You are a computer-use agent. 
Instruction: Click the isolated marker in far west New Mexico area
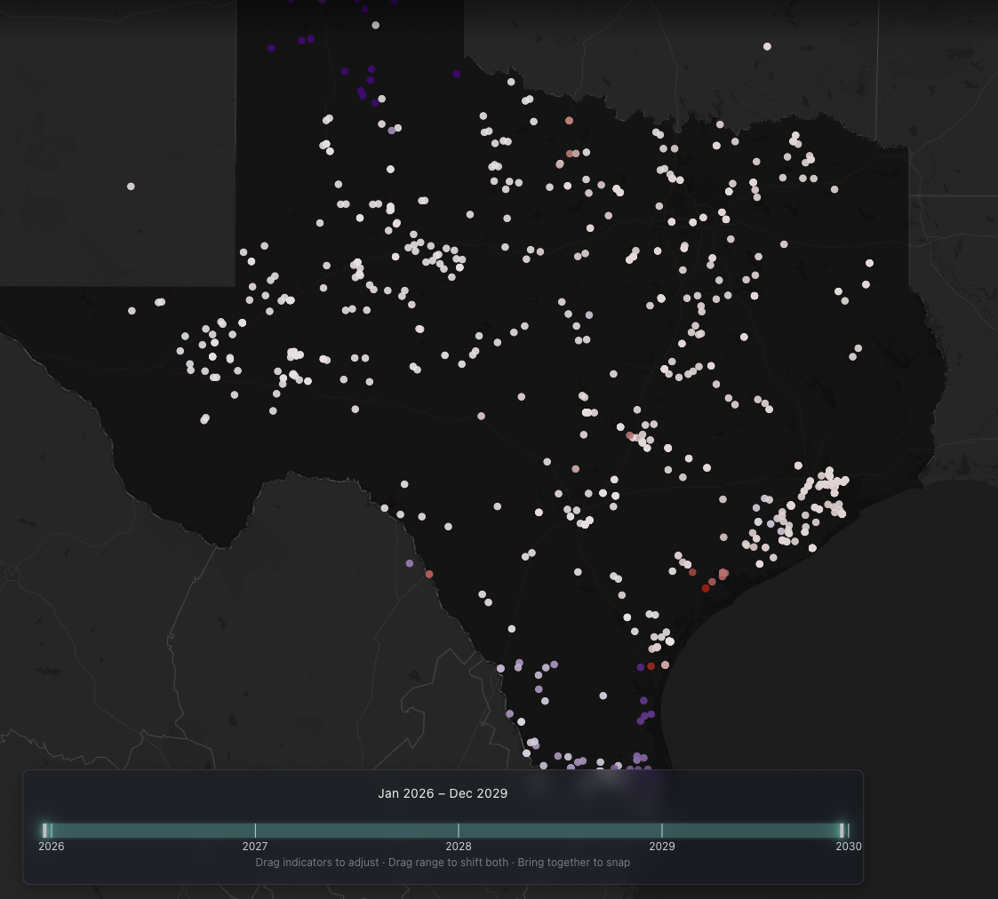pyautogui.click(x=130, y=186)
